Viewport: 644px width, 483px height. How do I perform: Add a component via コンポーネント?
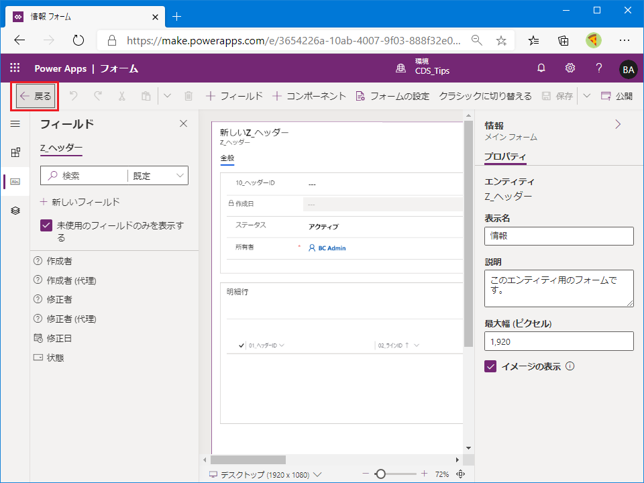(x=309, y=96)
